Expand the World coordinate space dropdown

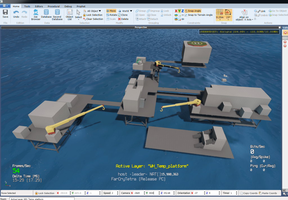(131, 11)
